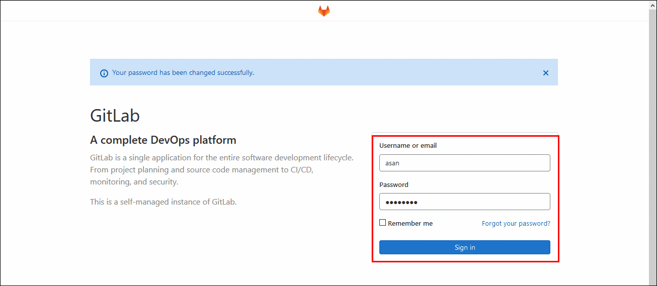This screenshot has height=286, width=657.
Task: Click the Sign in button
Action: (465, 247)
